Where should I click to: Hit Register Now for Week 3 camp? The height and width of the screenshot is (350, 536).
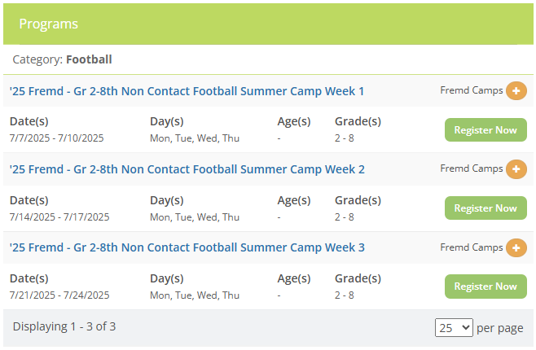coord(485,287)
